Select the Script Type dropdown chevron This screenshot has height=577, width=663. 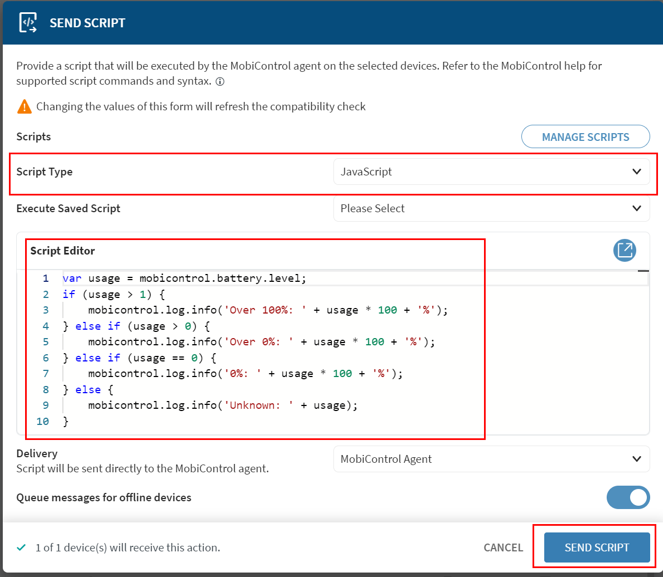pyautogui.click(x=637, y=172)
